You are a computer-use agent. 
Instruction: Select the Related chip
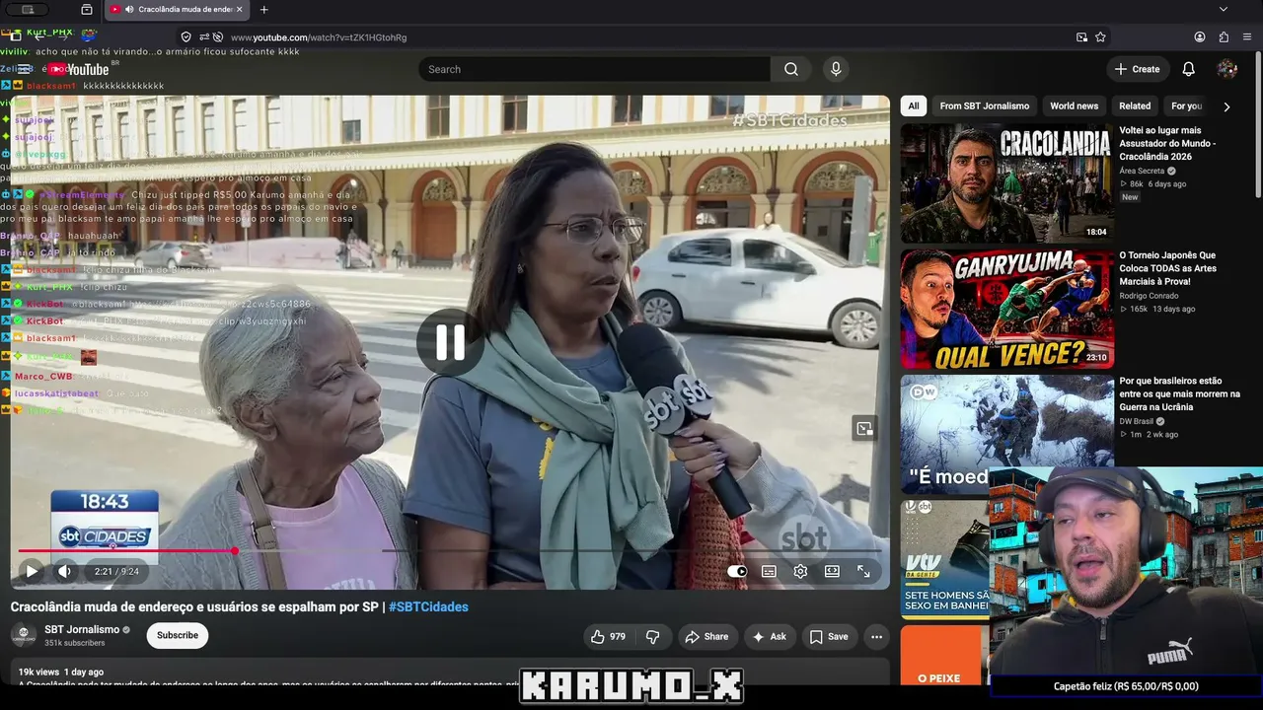1135,106
